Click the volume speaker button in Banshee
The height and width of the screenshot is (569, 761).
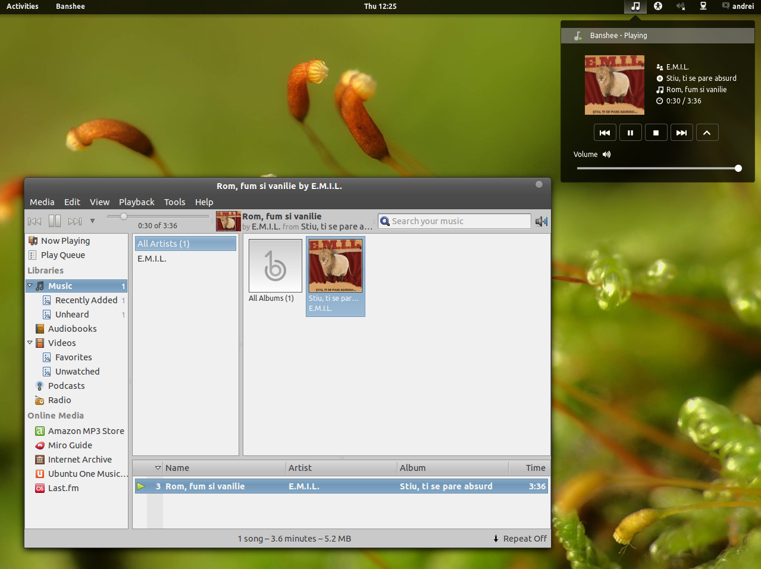(x=541, y=221)
